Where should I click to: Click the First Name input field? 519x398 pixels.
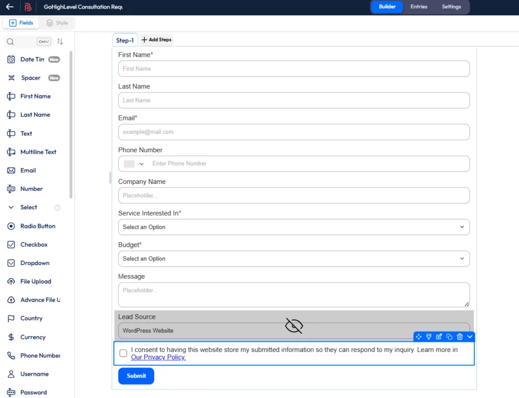(x=294, y=69)
